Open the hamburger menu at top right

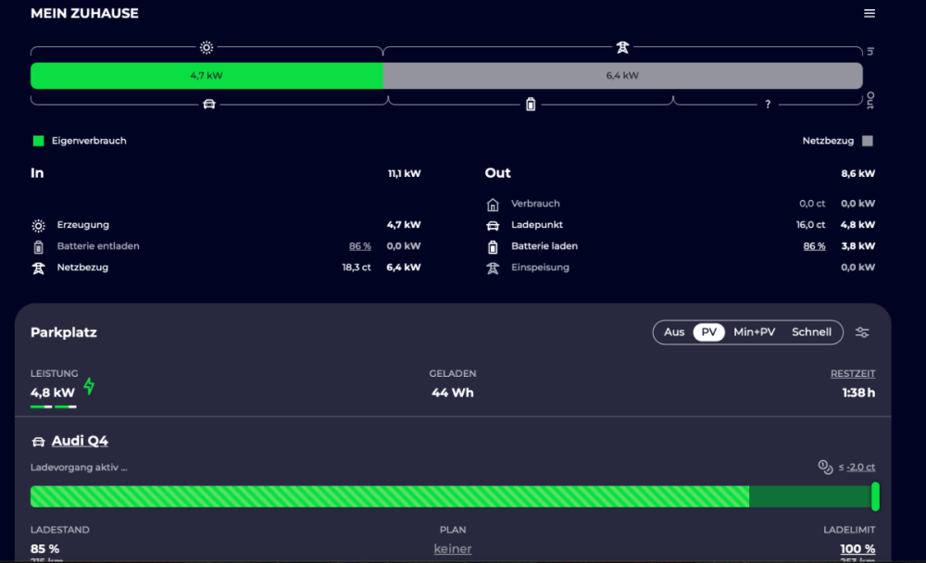869,14
